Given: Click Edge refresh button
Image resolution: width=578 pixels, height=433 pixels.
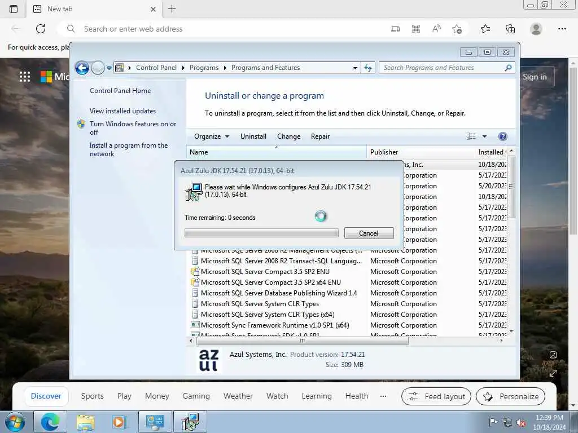Looking at the screenshot, I should click(41, 29).
